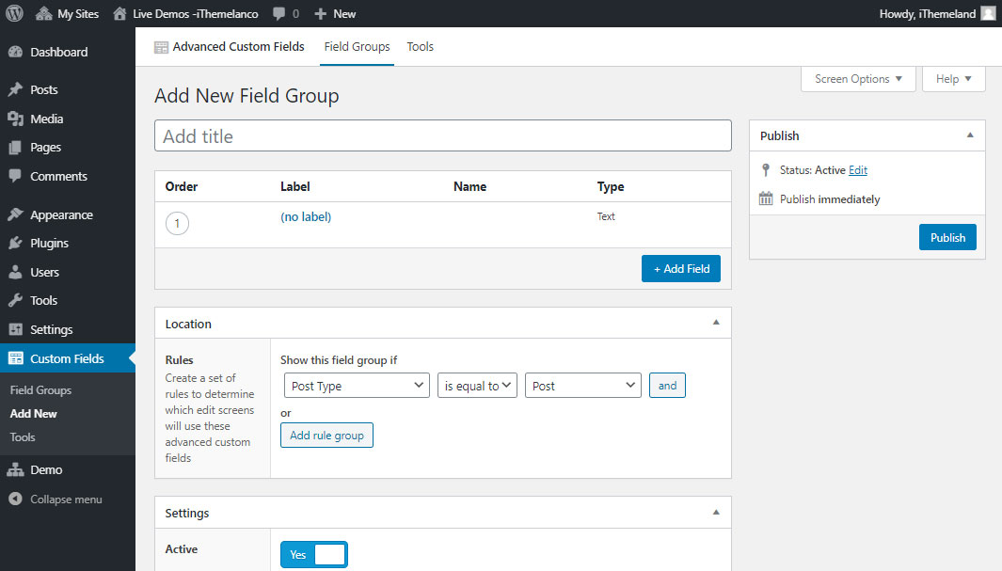Click field order number 1 handle
Image resolution: width=1002 pixels, height=571 pixels.
(x=177, y=224)
